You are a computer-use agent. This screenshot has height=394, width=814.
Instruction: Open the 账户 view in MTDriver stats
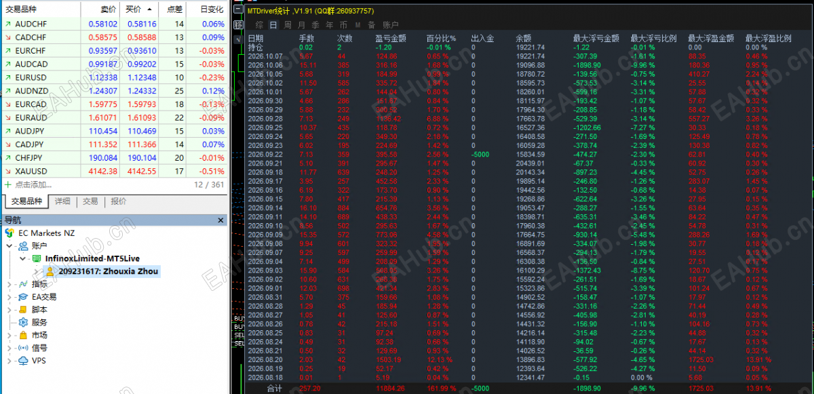coord(391,25)
